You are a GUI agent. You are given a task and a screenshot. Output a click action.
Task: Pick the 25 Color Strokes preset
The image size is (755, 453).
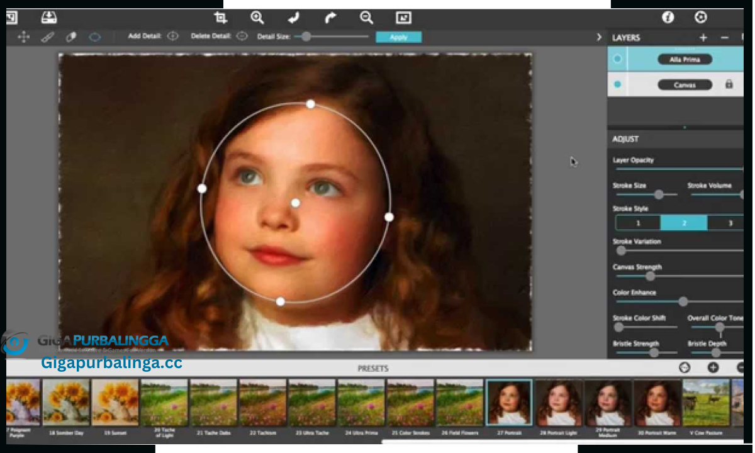(x=410, y=402)
